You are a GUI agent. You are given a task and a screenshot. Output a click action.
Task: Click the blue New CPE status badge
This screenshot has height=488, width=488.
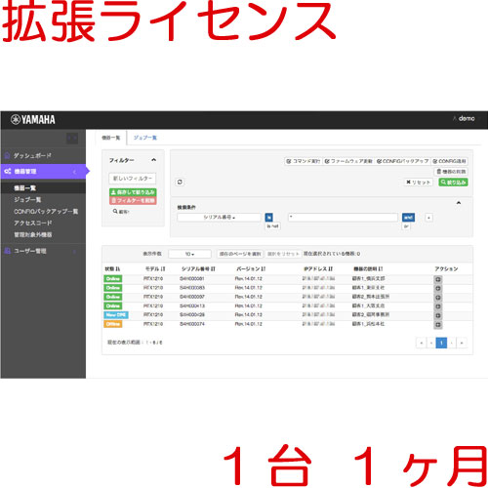pyautogui.click(x=116, y=315)
